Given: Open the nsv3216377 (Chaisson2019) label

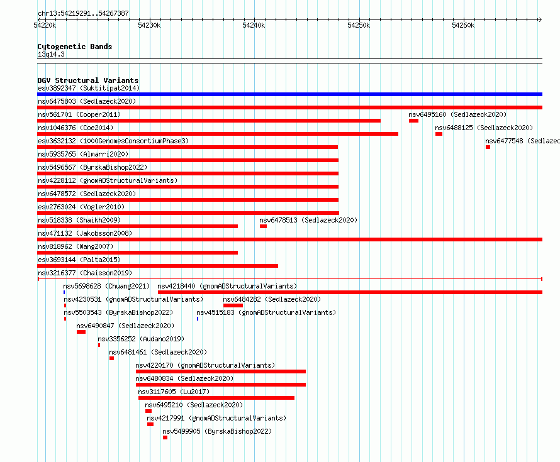Looking at the screenshot, I should (x=85, y=273).
